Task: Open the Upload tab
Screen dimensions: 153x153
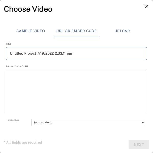Action: tap(122, 31)
